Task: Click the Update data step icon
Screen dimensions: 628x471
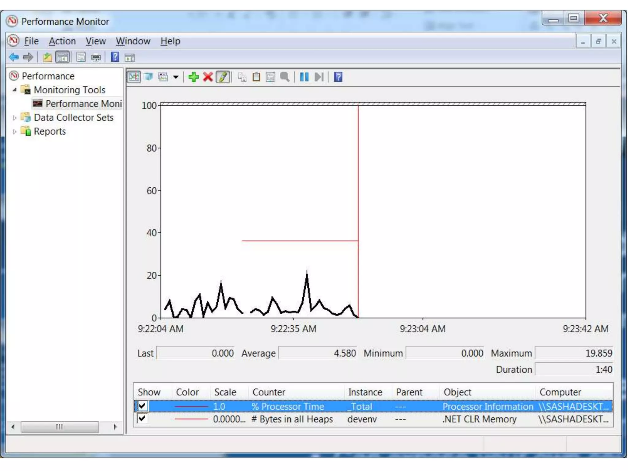Action: pos(319,77)
